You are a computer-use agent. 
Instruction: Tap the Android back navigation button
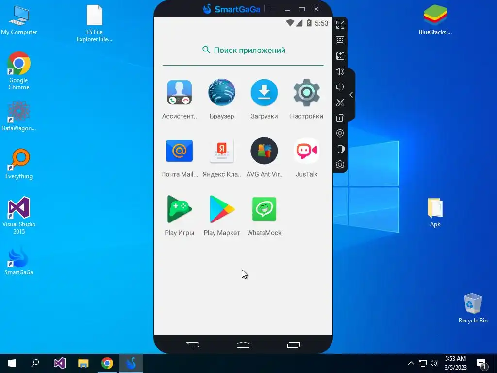pyautogui.click(x=193, y=345)
